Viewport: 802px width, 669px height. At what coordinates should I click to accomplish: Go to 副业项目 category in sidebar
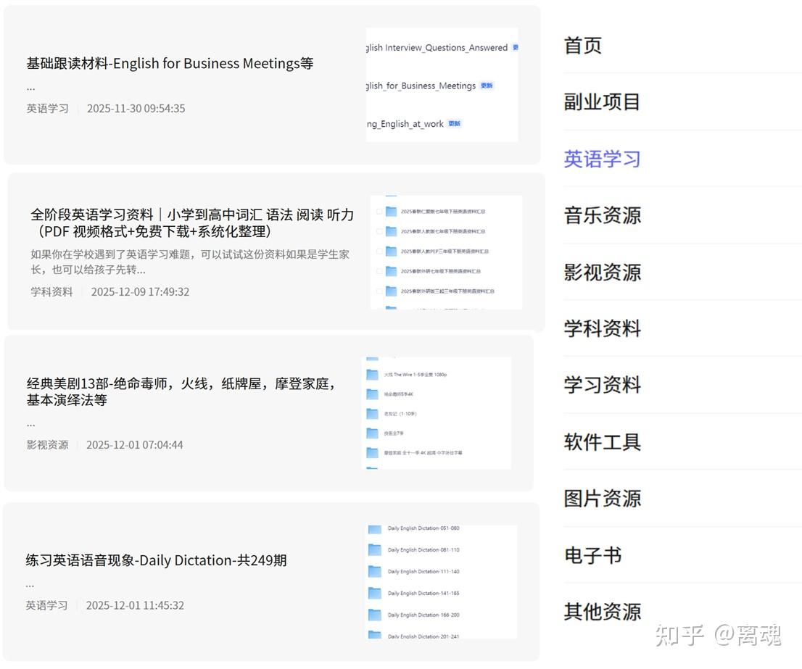click(602, 101)
